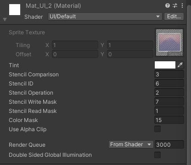The height and width of the screenshot is (165, 191).
Task: Click the Sprite Texture thumbnail preview
Action: pyautogui.click(x=169, y=43)
